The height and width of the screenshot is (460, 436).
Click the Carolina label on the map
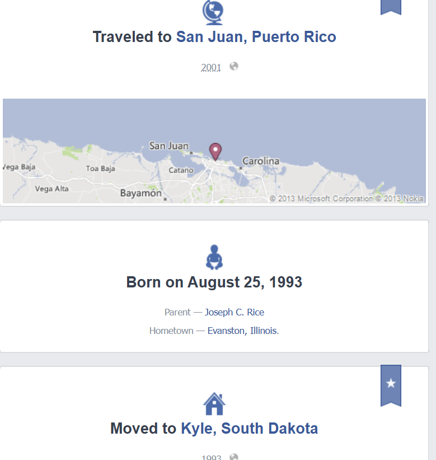[261, 161]
